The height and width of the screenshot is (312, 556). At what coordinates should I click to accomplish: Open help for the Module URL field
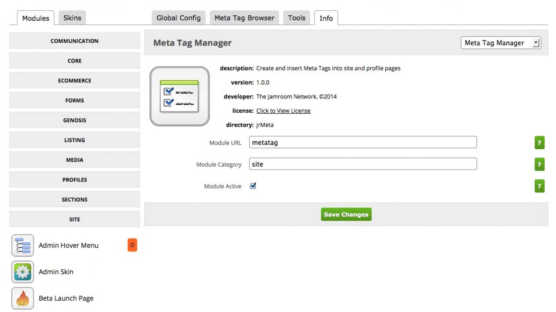tap(539, 143)
